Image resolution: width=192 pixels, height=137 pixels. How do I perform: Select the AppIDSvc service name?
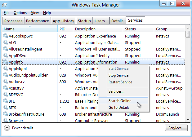[x=17, y=55]
